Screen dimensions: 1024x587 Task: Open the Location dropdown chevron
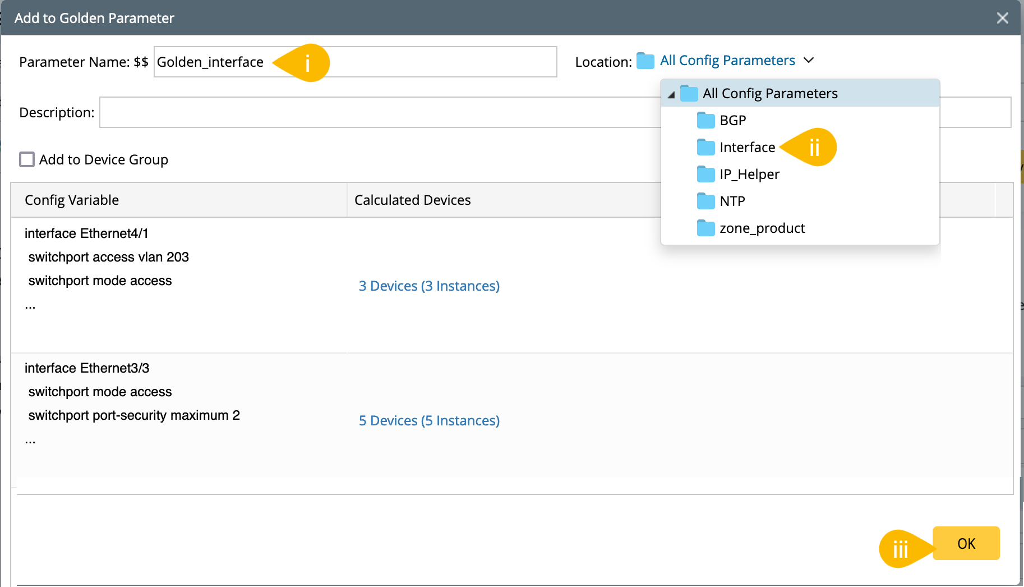click(x=809, y=60)
